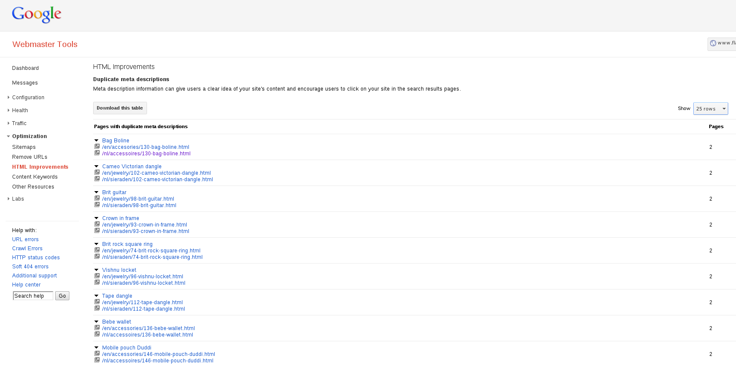The image size is (736, 365).
Task: Open external icon for /nl/sieraden/74-brit-rock-square-ring.html
Action: pyautogui.click(x=97, y=257)
